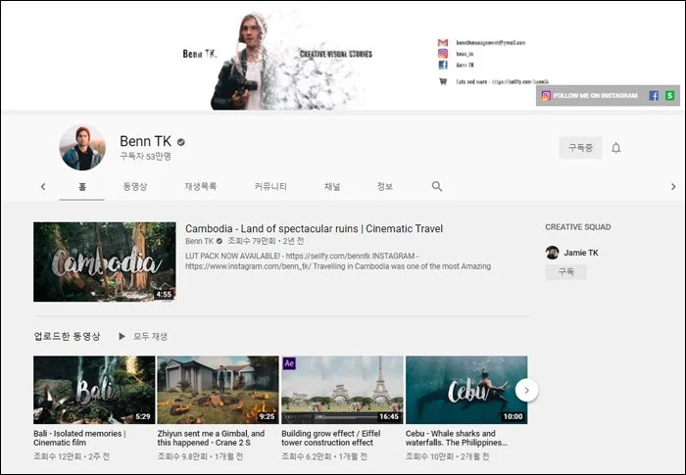The width and height of the screenshot is (686, 475).
Task: Select the 홈 tab
Action: coord(81,187)
